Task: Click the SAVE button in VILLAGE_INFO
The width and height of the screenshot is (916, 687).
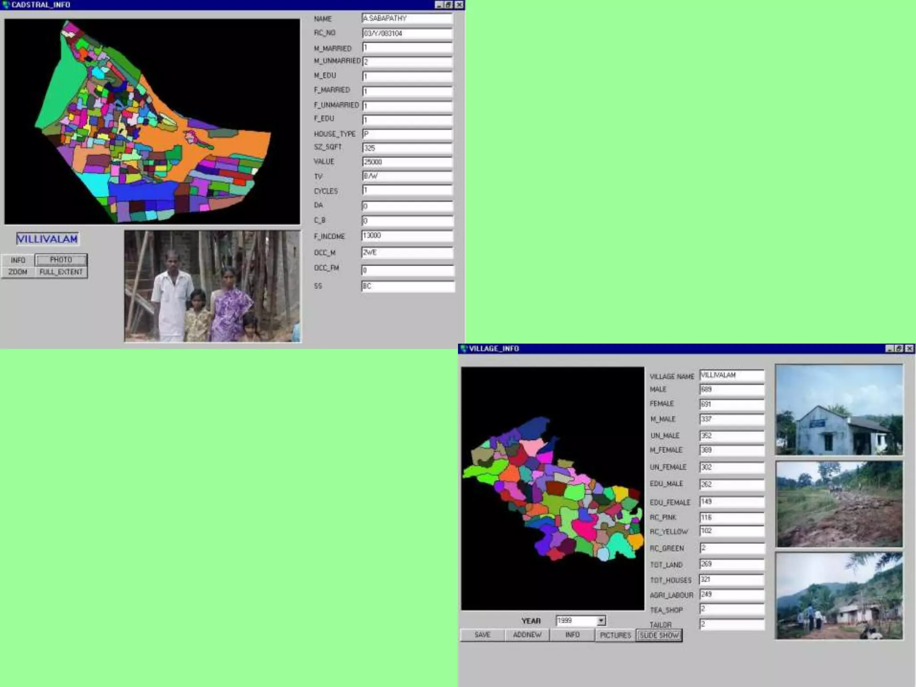Action: [482, 635]
